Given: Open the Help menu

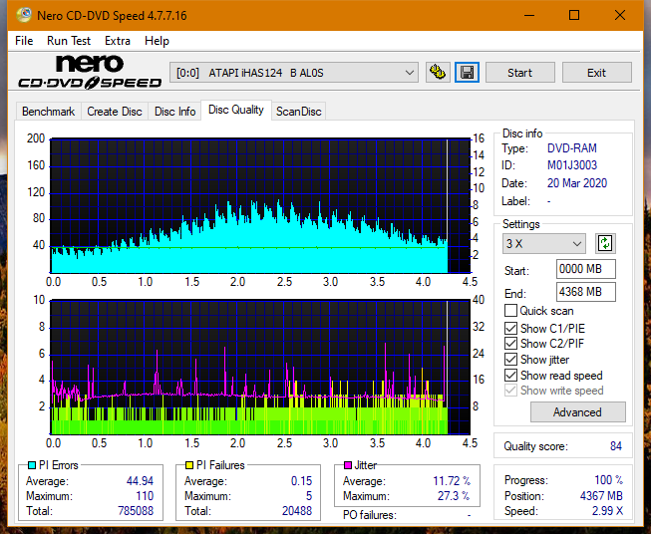Looking at the screenshot, I should (157, 41).
